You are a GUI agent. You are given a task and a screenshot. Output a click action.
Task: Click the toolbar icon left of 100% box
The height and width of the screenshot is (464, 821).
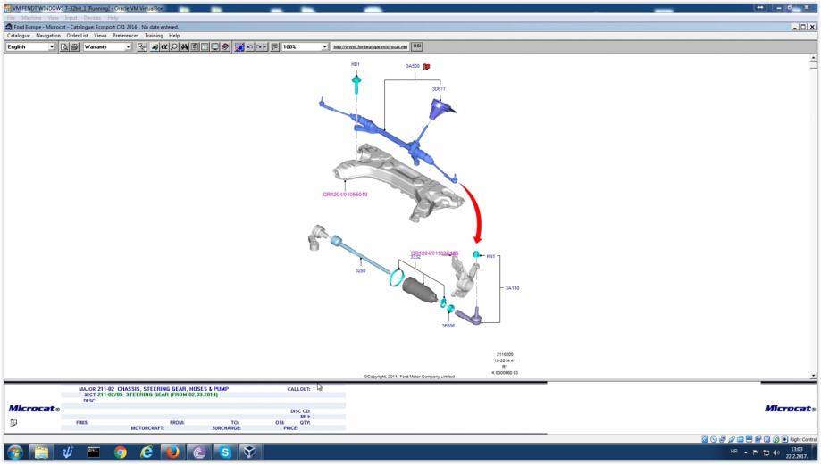click(x=274, y=46)
